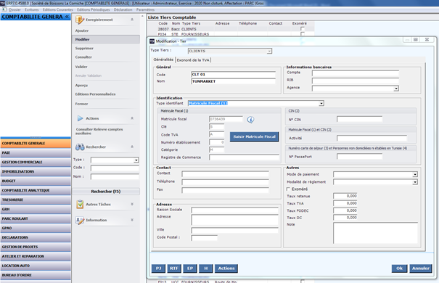Click the N° CIN input field
The width and height of the screenshot is (439, 283).
359,120
